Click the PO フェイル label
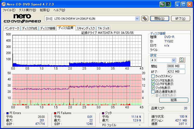The width and height of the screenshot is (194, 129). (x=109, y=125)
